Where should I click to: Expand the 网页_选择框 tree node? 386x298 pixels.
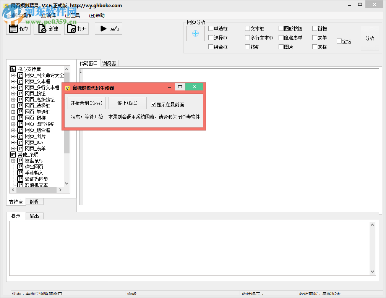click(13, 106)
